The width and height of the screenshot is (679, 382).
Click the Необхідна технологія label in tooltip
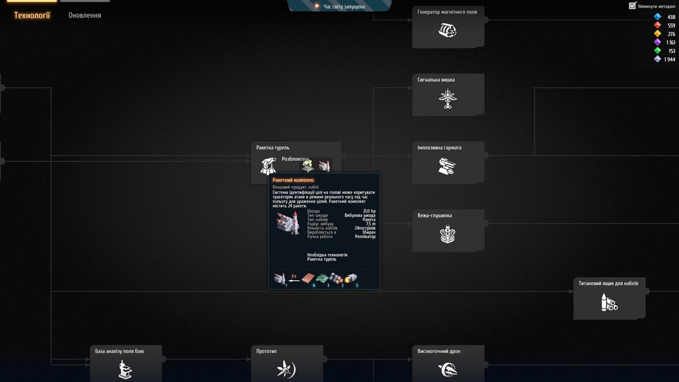(x=327, y=255)
